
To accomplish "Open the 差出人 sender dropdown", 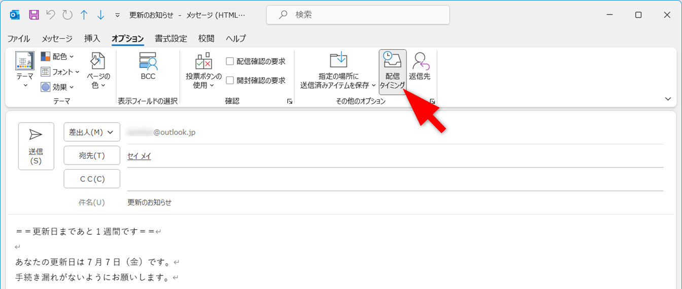I will coord(92,132).
